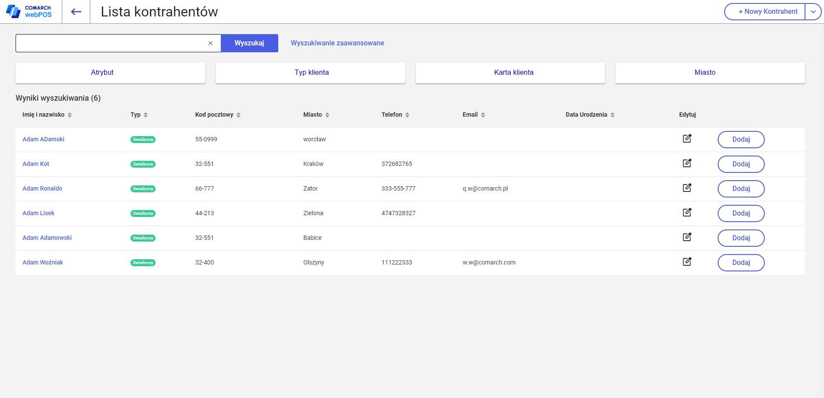Click the Comarch webPOS logo
Image resolution: width=824 pixels, height=398 pixels.
coord(29,12)
